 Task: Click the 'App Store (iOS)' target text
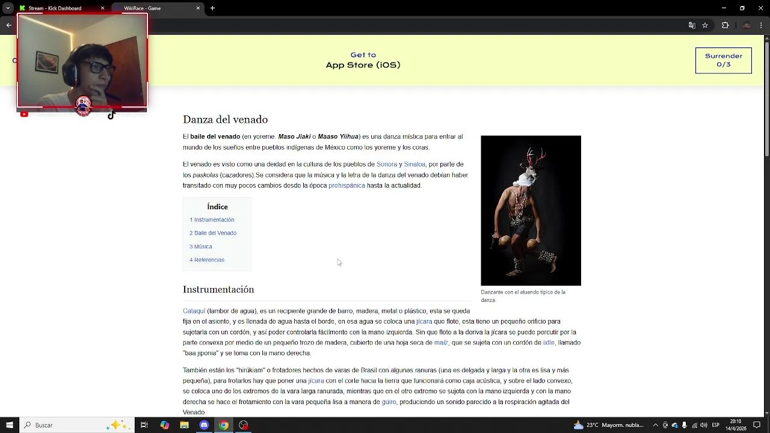point(363,65)
